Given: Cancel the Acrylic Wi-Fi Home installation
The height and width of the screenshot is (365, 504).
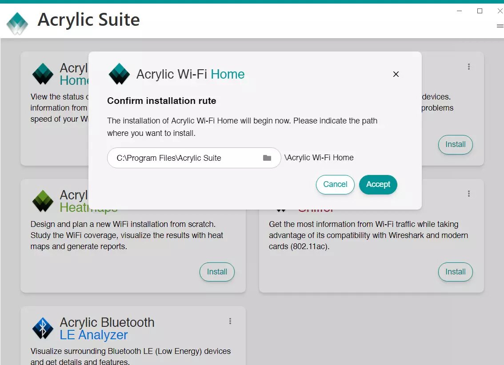Looking at the screenshot, I should (x=335, y=185).
